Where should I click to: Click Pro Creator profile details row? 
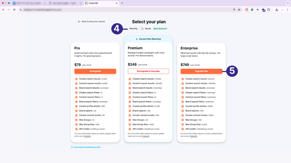pyautogui.click(x=90, y=106)
